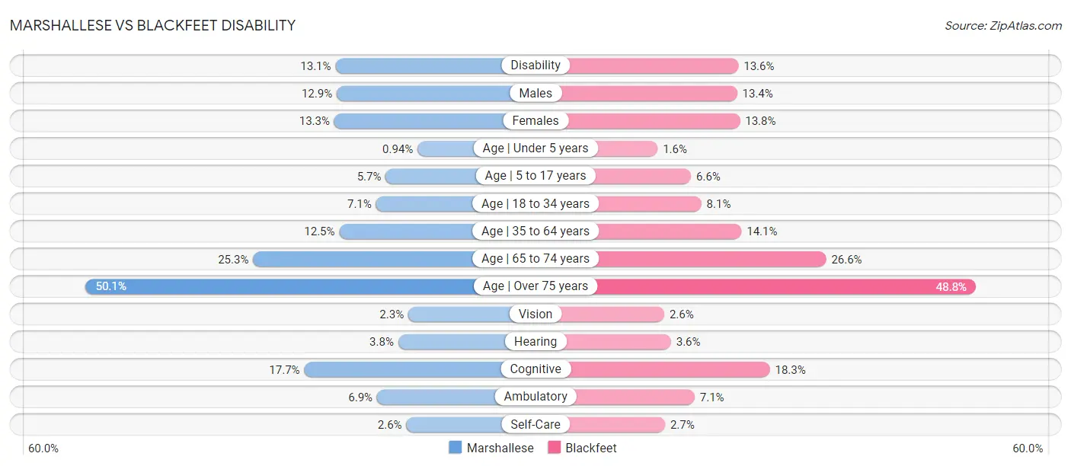Click the chart title Marshallese vs Blackfeet Disability
The width and height of the screenshot is (1071, 466).
152,25
